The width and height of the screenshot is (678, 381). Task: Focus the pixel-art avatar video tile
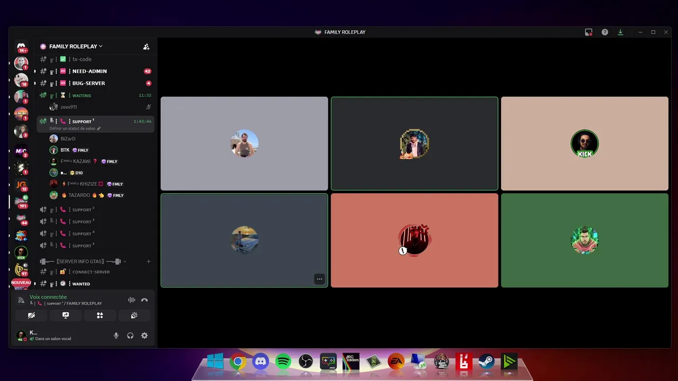414,143
